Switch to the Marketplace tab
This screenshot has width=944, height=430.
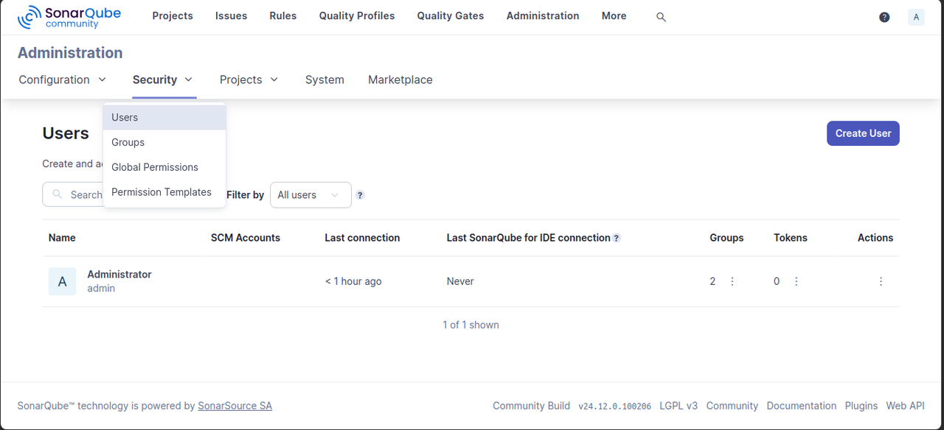[x=400, y=80]
